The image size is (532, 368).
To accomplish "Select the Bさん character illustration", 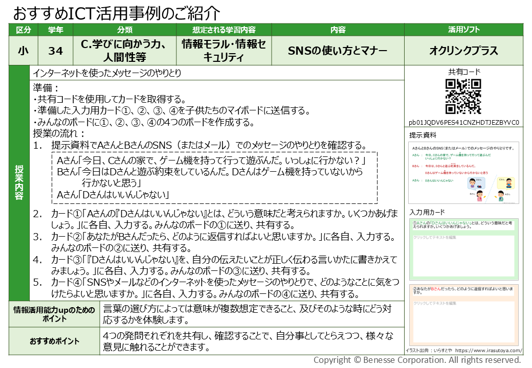I will click(x=480, y=196).
